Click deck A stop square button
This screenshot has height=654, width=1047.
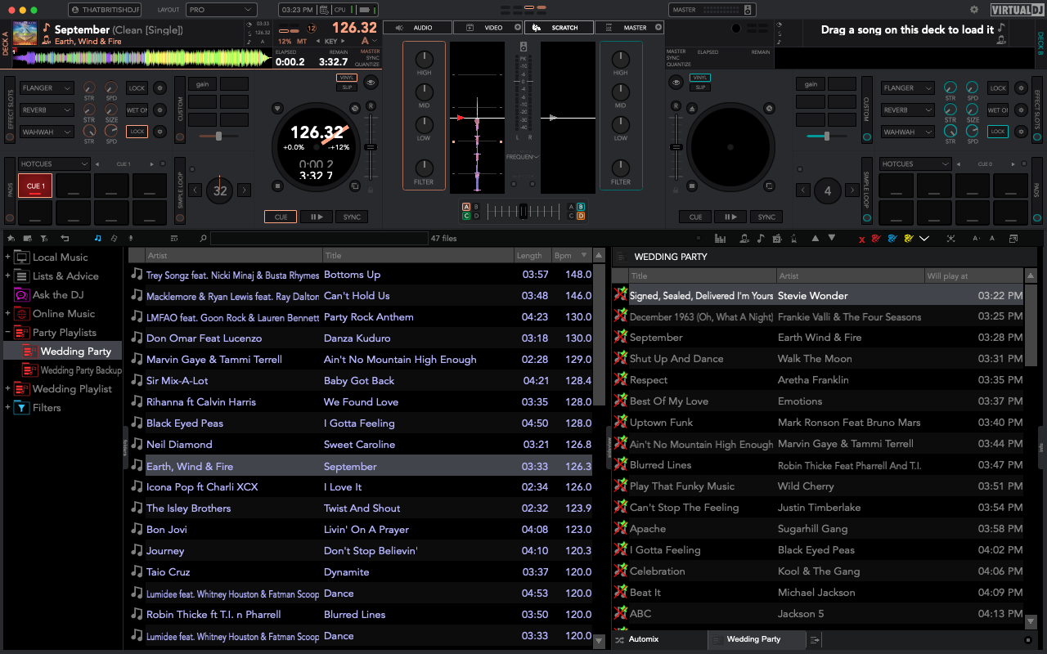tap(277, 186)
